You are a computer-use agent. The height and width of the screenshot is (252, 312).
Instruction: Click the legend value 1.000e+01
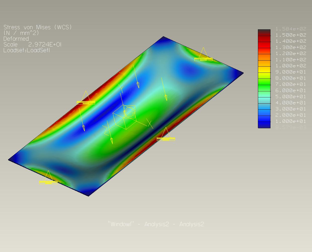click(291, 121)
